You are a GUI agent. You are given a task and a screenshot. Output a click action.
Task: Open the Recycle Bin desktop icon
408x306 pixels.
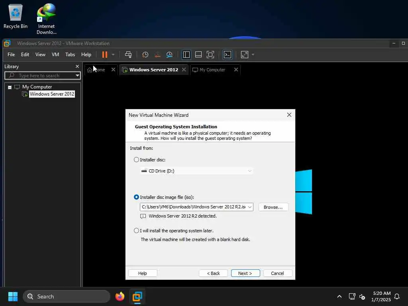click(16, 16)
